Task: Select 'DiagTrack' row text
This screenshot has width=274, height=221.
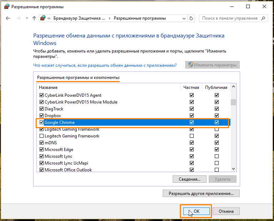Action: point(54,109)
